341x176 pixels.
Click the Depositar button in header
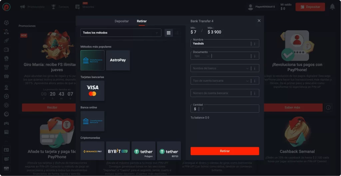tap(310, 7)
